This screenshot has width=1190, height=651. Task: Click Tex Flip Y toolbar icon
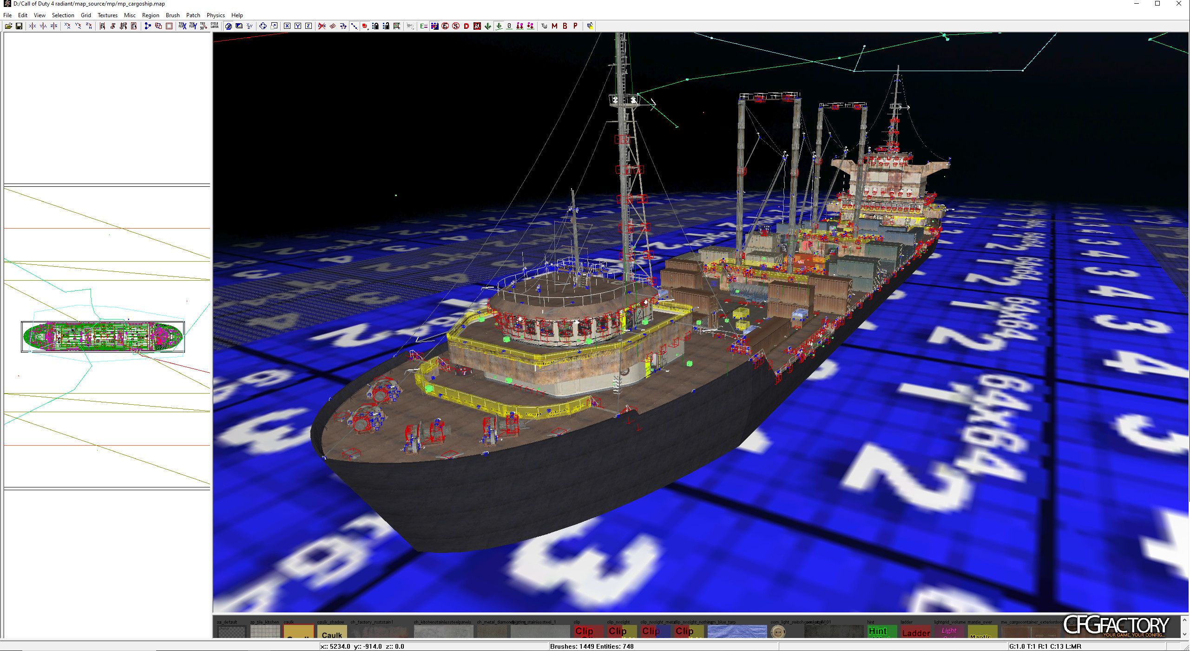pyautogui.click(x=193, y=26)
